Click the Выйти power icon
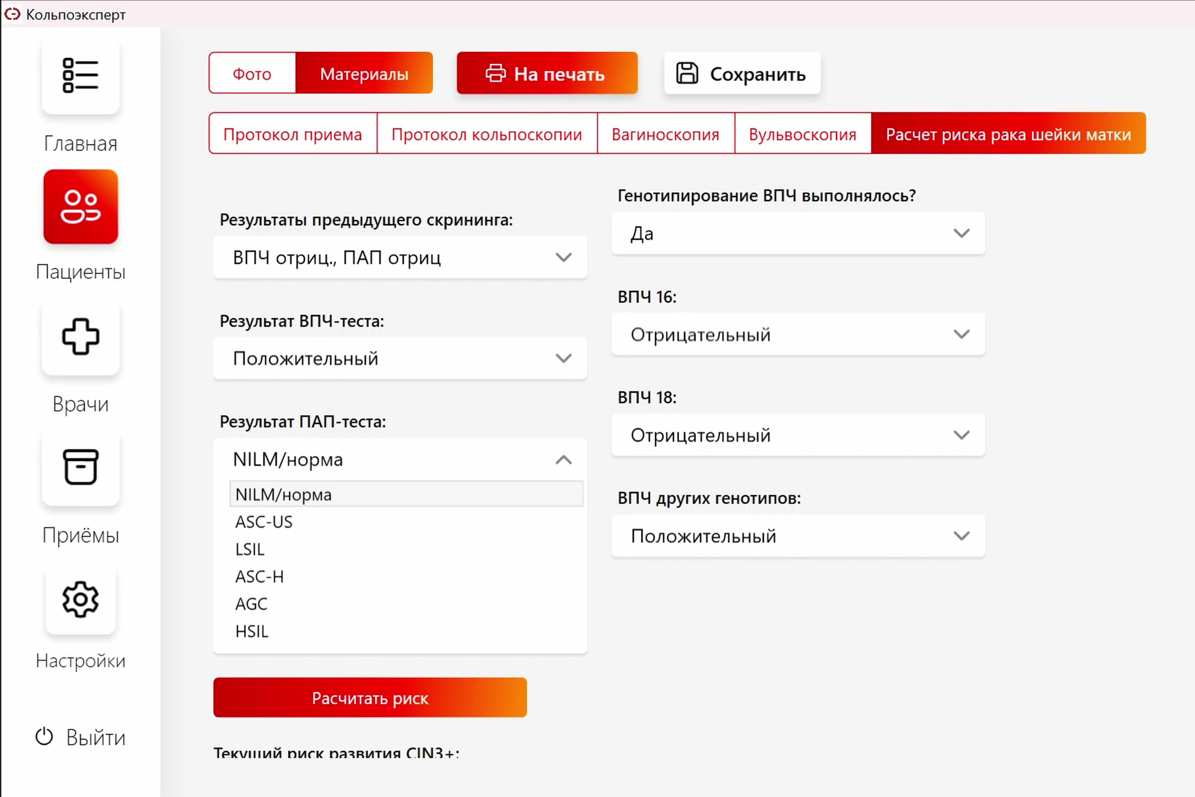1195x797 pixels. pyautogui.click(x=44, y=737)
